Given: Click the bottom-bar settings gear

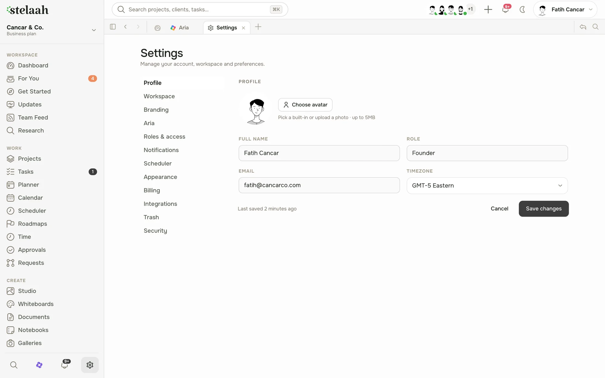Looking at the screenshot, I should [90, 365].
